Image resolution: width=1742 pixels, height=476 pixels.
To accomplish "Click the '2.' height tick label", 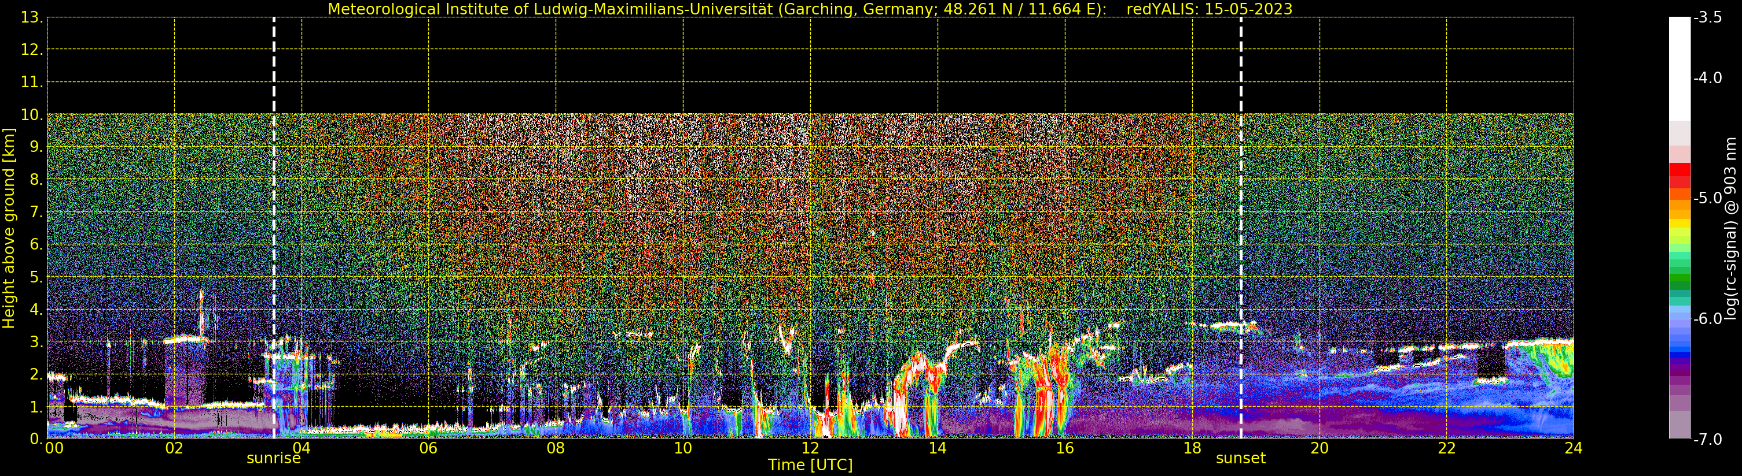I will click(x=36, y=374).
